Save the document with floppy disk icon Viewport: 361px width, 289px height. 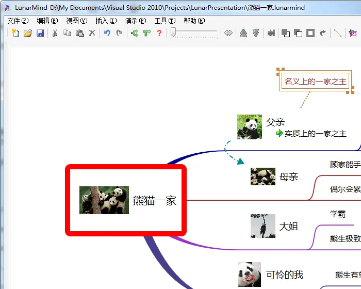[x=40, y=33]
